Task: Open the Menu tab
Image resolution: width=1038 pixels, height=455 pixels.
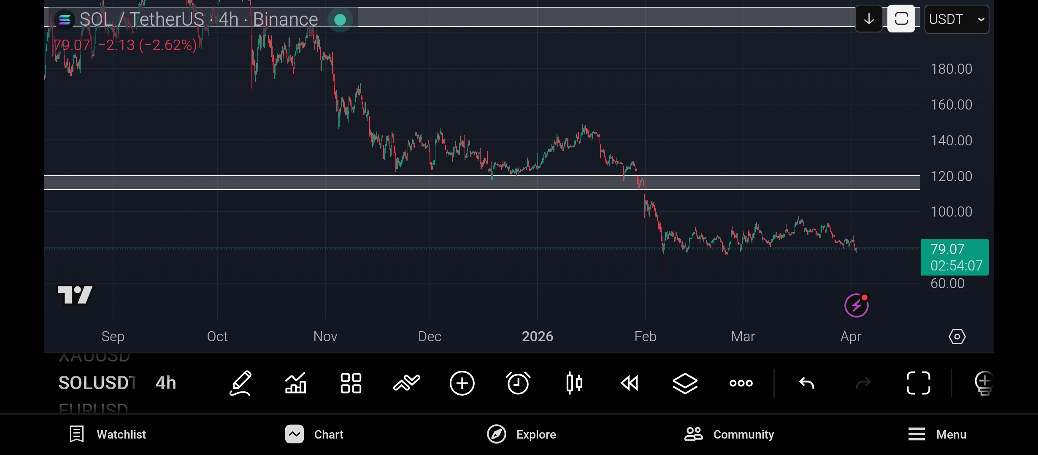Action: coord(937,434)
